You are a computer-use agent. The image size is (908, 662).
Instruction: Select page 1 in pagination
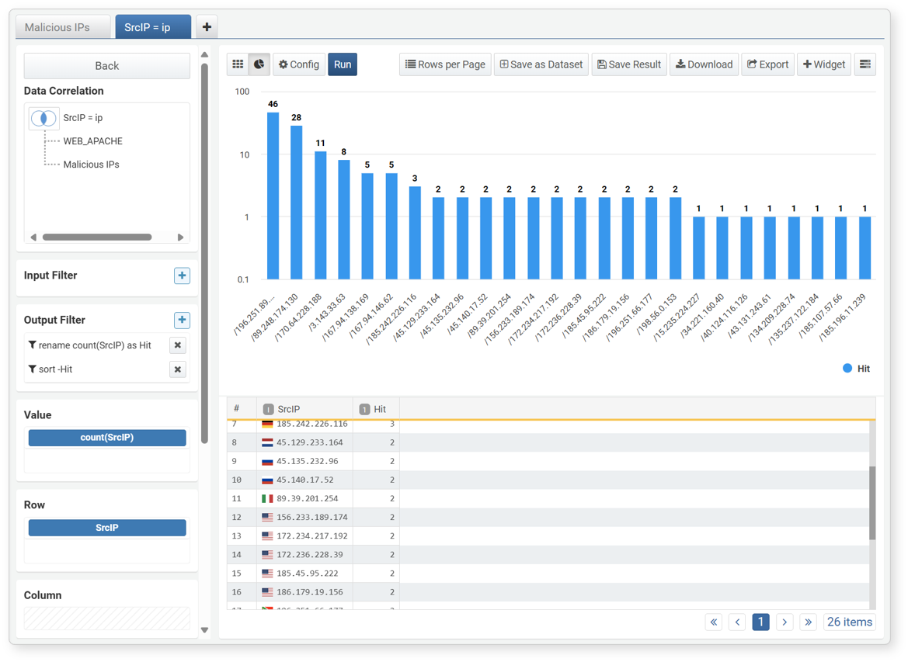pos(760,622)
